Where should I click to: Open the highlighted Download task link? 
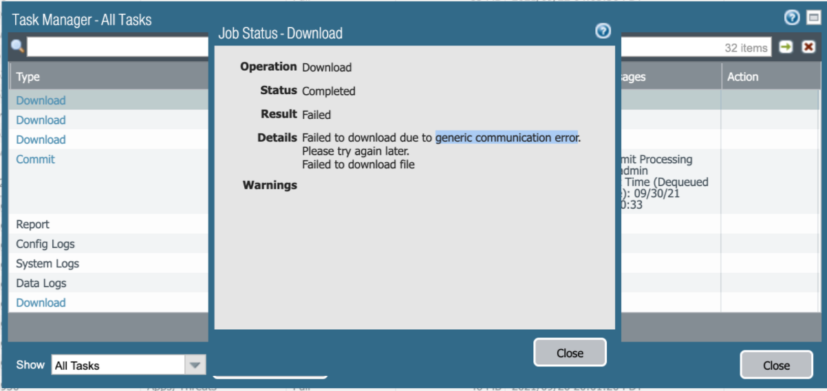click(x=41, y=100)
